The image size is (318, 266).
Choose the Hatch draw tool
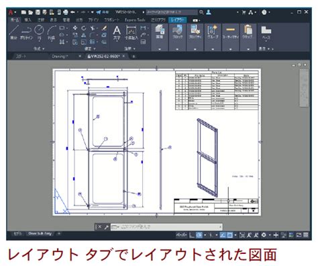(62, 42)
